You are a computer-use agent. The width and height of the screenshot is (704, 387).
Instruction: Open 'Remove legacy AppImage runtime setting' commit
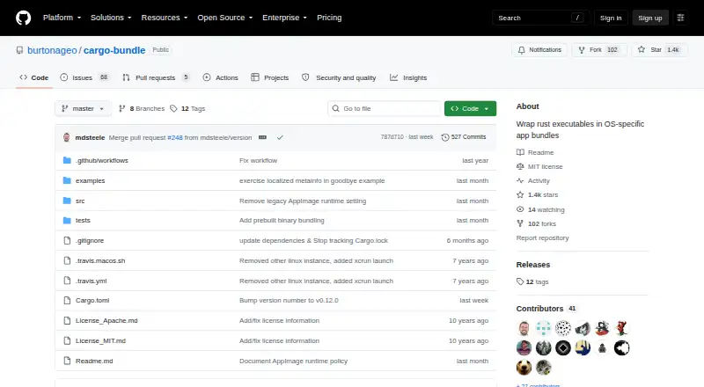[303, 201]
